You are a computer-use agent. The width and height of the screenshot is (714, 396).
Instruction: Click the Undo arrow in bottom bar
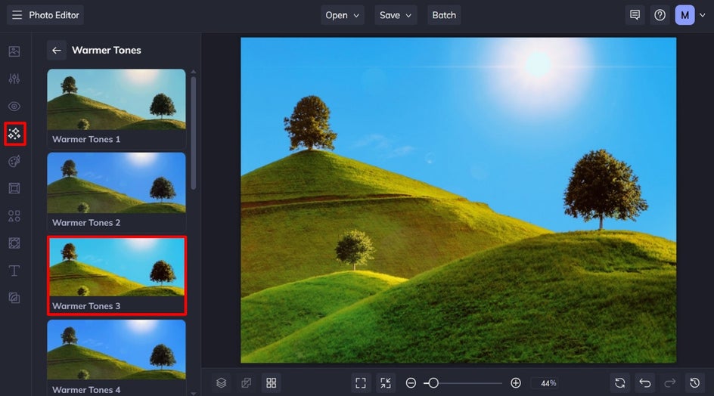(x=644, y=383)
